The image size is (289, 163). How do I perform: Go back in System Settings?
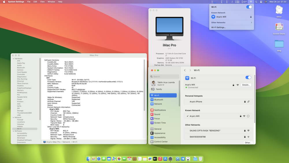click(185, 70)
